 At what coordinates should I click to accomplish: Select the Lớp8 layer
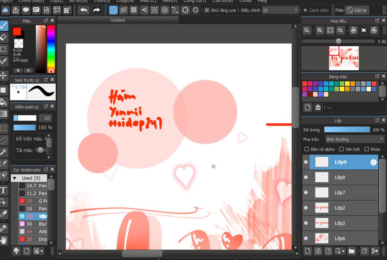click(x=344, y=177)
